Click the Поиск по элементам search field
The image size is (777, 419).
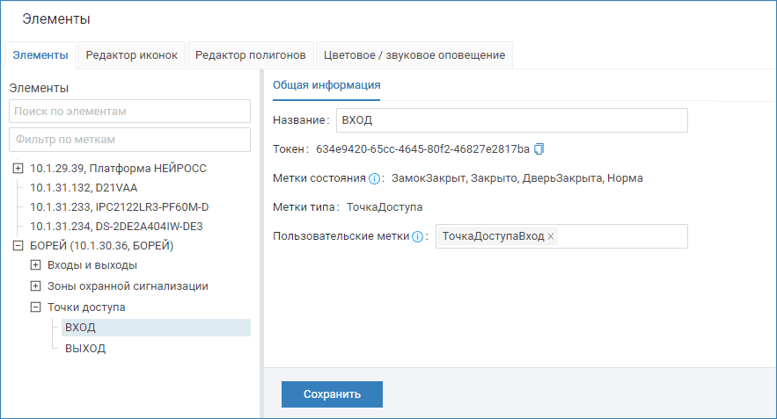(129, 112)
